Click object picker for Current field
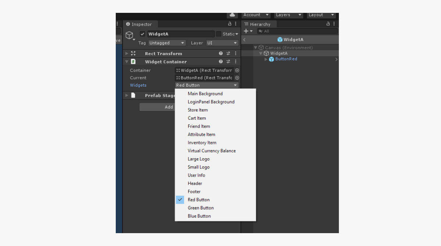 pos(237,78)
